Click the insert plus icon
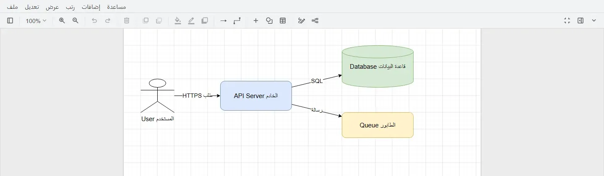The image size is (604, 176). [256, 21]
